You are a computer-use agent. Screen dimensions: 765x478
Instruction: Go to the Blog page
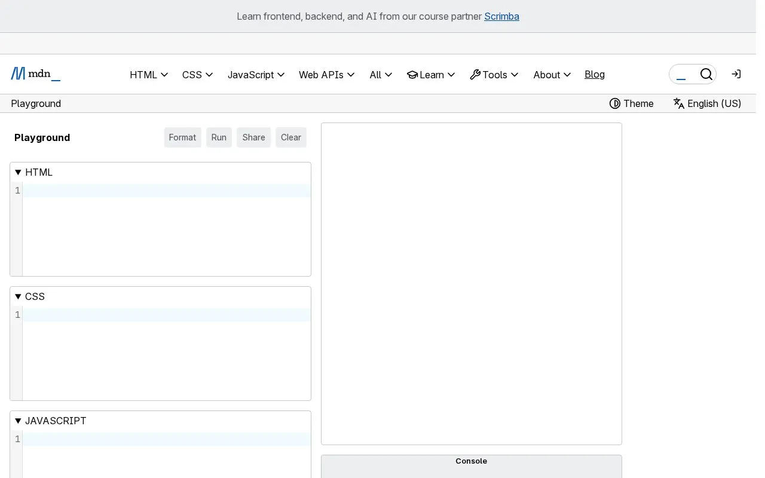tap(595, 74)
